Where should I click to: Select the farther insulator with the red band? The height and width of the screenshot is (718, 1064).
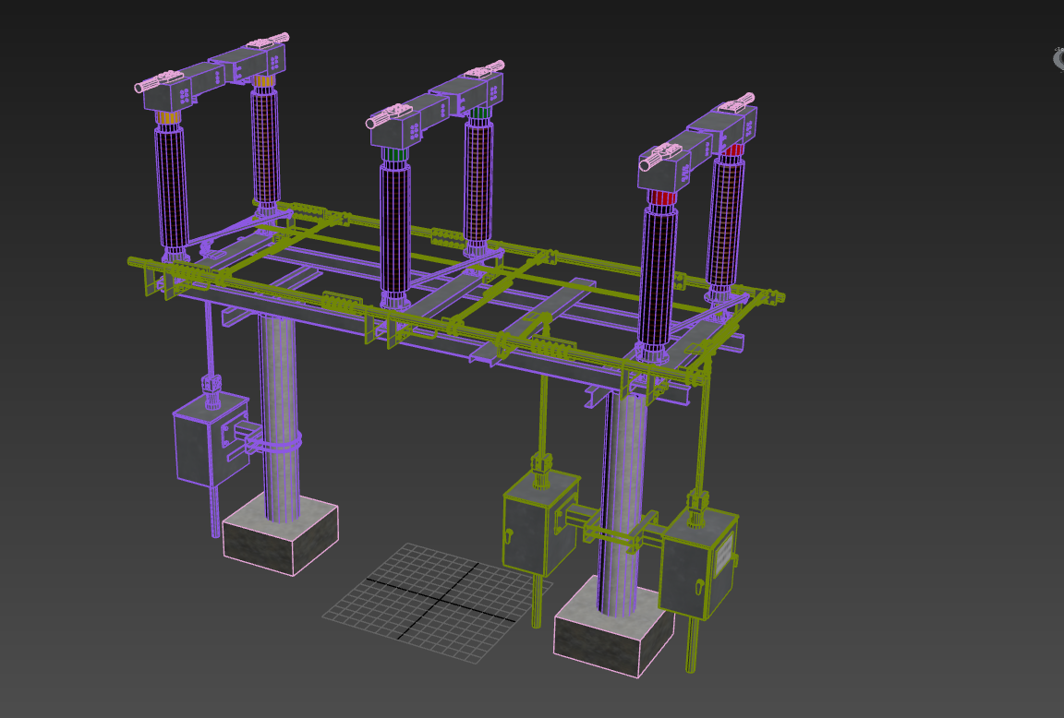coord(725,221)
